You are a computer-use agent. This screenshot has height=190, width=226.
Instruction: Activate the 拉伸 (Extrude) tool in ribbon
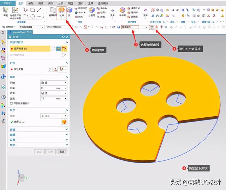(61, 12)
